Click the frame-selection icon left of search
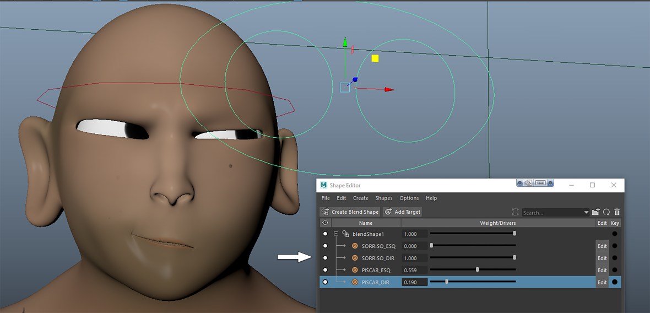 coord(515,212)
